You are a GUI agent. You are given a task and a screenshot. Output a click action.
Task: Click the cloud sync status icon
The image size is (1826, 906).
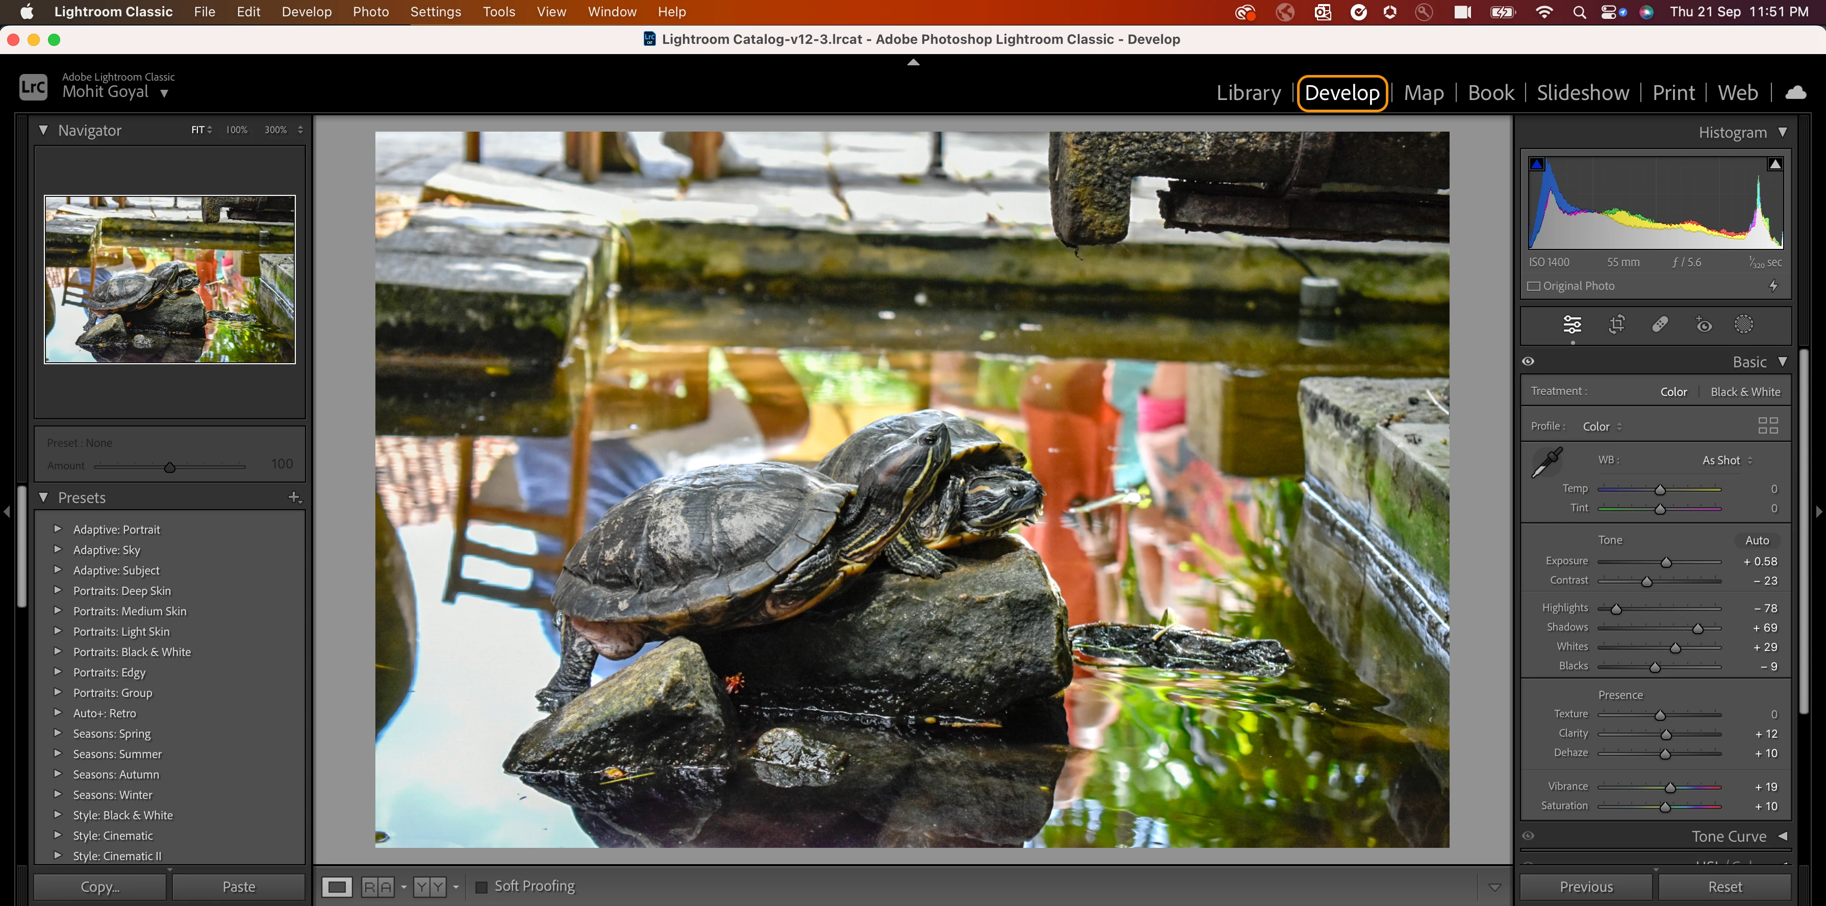pyautogui.click(x=1795, y=93)
